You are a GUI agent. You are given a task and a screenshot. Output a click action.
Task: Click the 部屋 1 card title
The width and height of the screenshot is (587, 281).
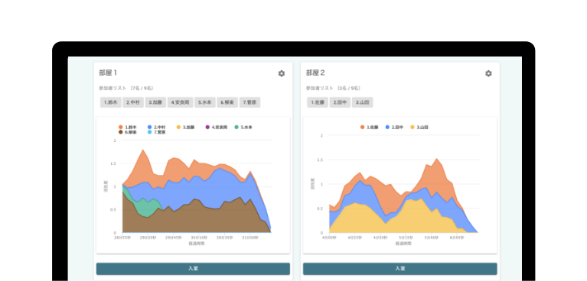coord(108,73)
